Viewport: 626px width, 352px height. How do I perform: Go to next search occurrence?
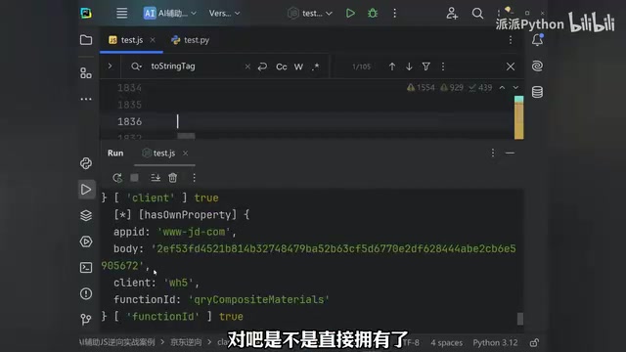[409, 66]
